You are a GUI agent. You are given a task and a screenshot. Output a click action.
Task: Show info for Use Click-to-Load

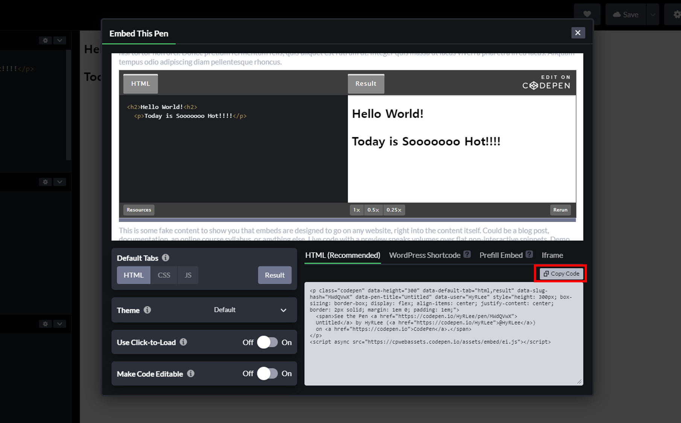coord(183,342)
